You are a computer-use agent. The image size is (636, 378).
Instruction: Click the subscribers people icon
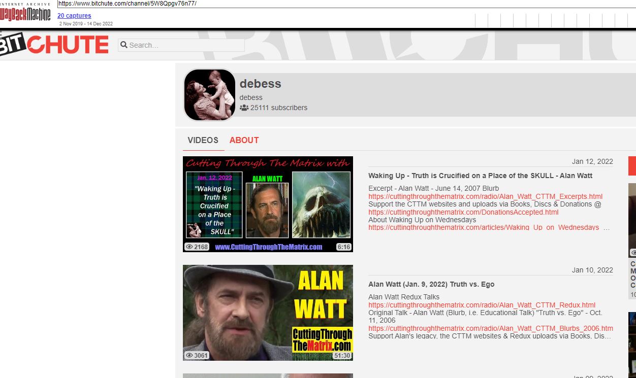coord(244,108)
